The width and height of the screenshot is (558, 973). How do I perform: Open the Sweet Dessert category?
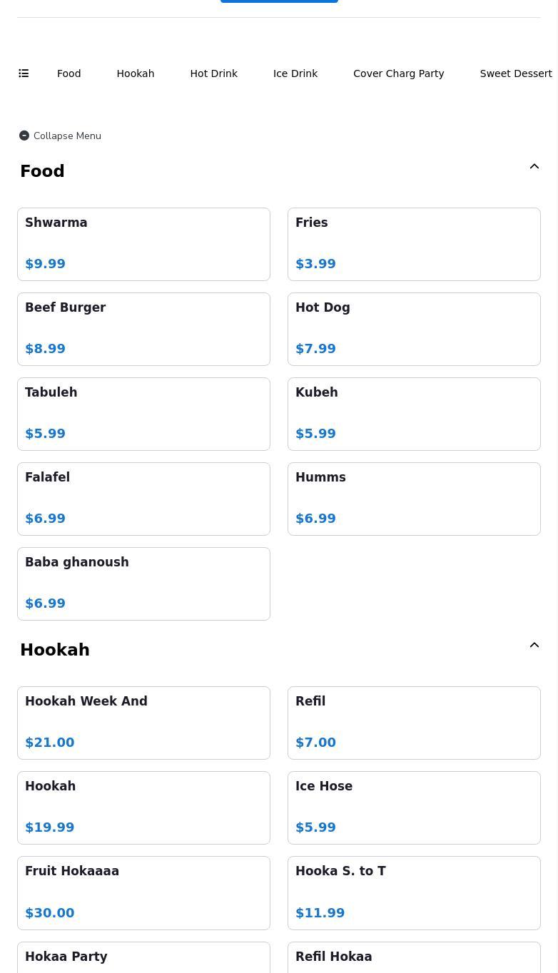coord(516,73)
